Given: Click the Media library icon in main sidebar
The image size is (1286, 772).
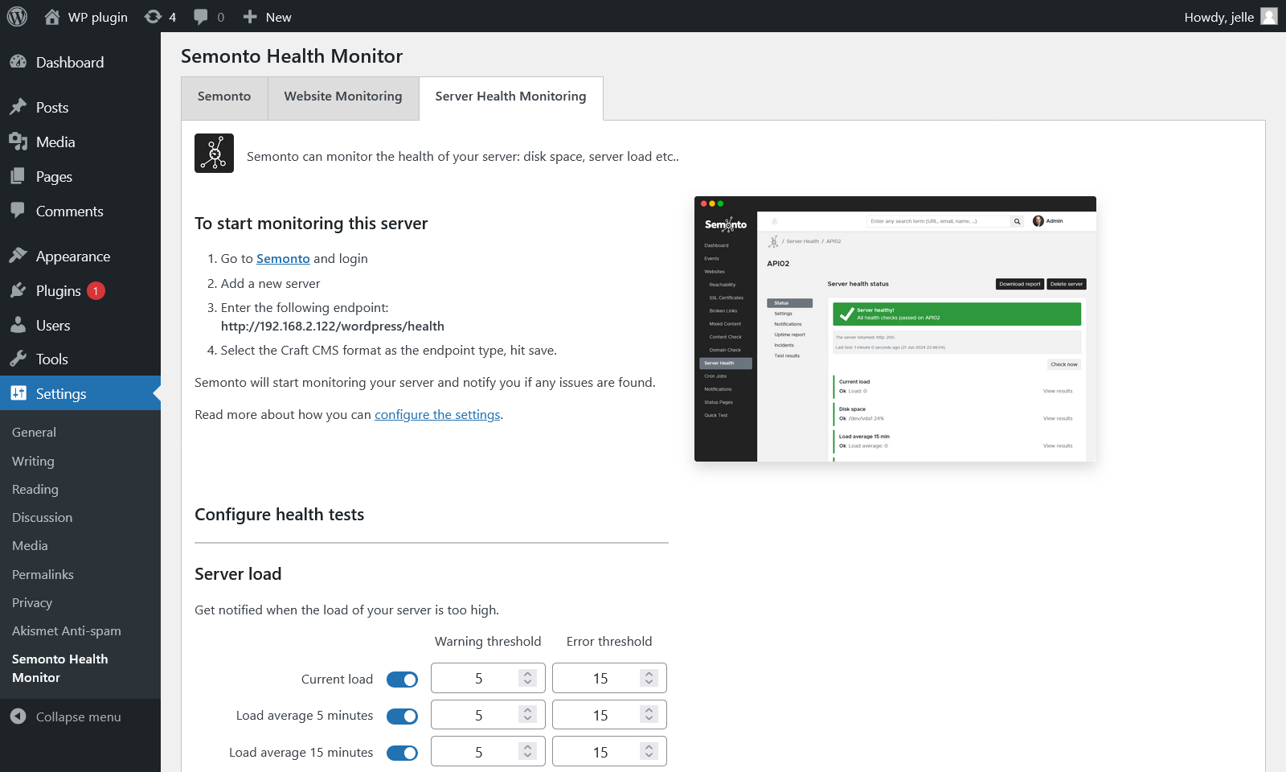Looking at the screenshot, I should pos(18,142).
